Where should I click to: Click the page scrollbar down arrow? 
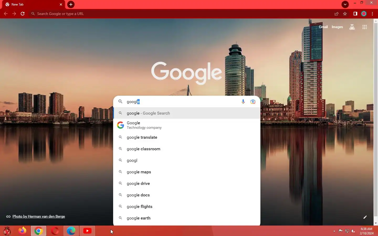coord(376,223)
